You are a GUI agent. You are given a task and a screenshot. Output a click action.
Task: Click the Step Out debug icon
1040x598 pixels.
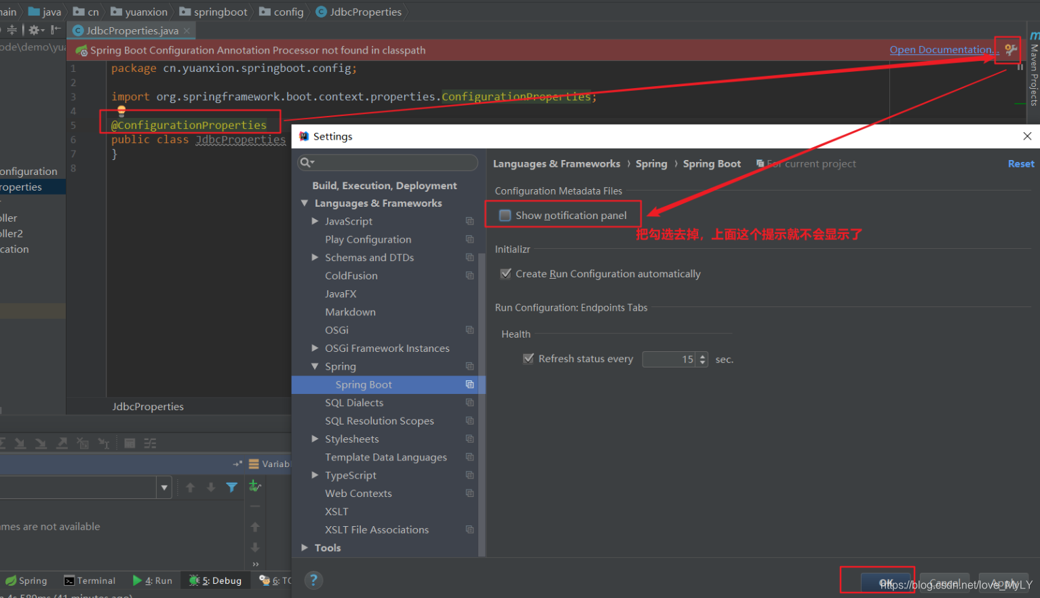point(62,443)
